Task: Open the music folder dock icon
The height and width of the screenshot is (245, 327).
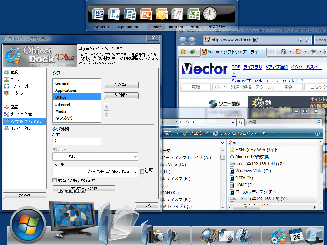Action: [x=173, y=236]
